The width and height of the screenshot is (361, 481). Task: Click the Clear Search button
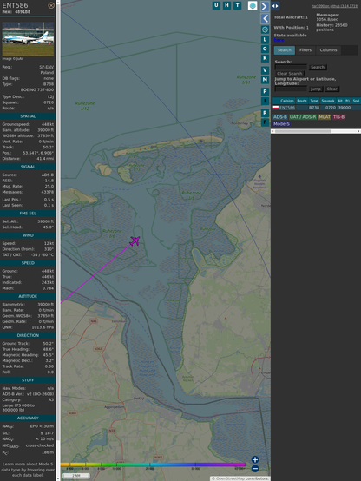point(290,74)
